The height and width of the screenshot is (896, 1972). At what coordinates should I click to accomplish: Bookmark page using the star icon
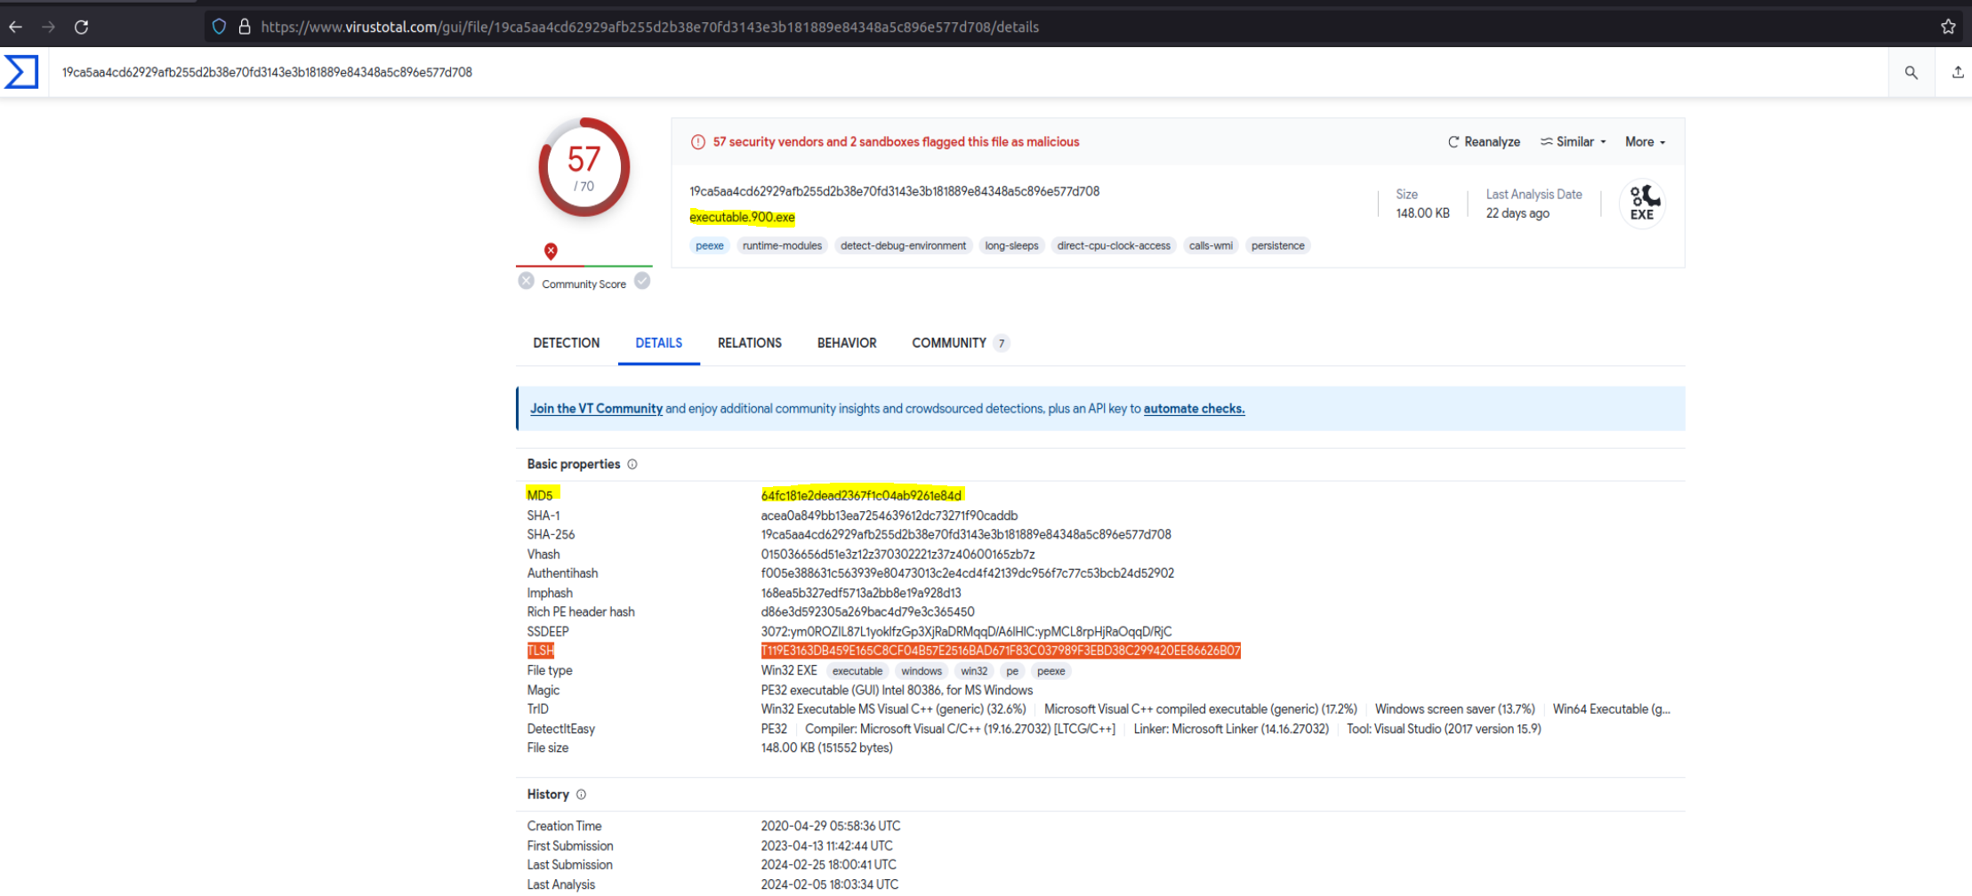point(1948,27)
